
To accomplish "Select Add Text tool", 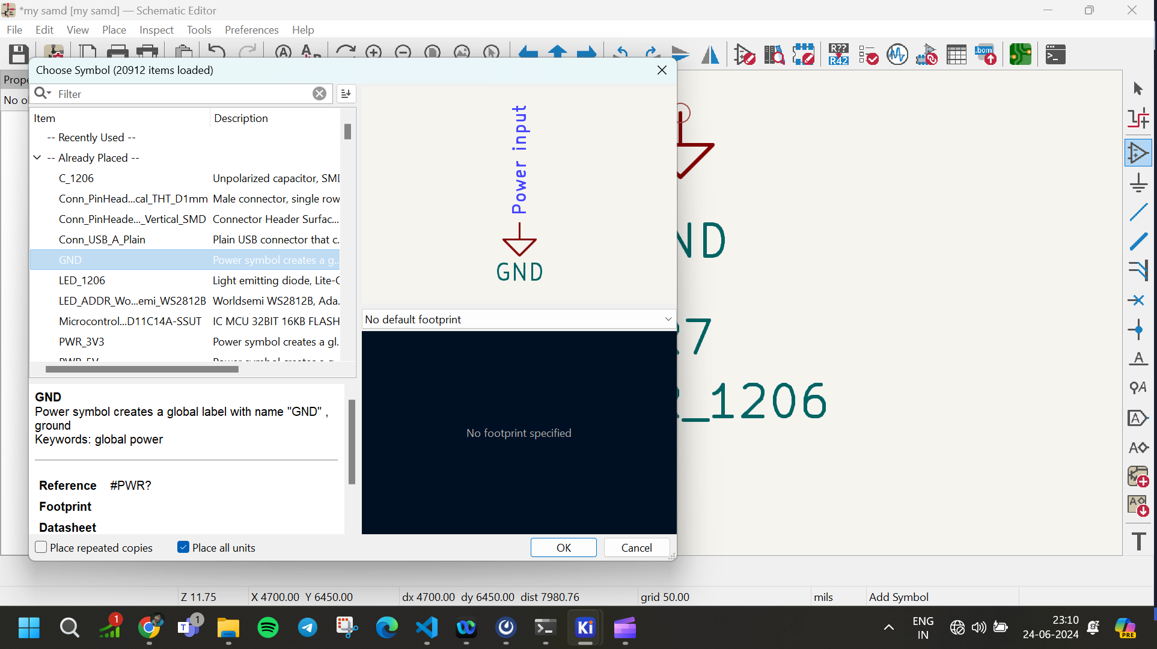I will click(1138, 541).
